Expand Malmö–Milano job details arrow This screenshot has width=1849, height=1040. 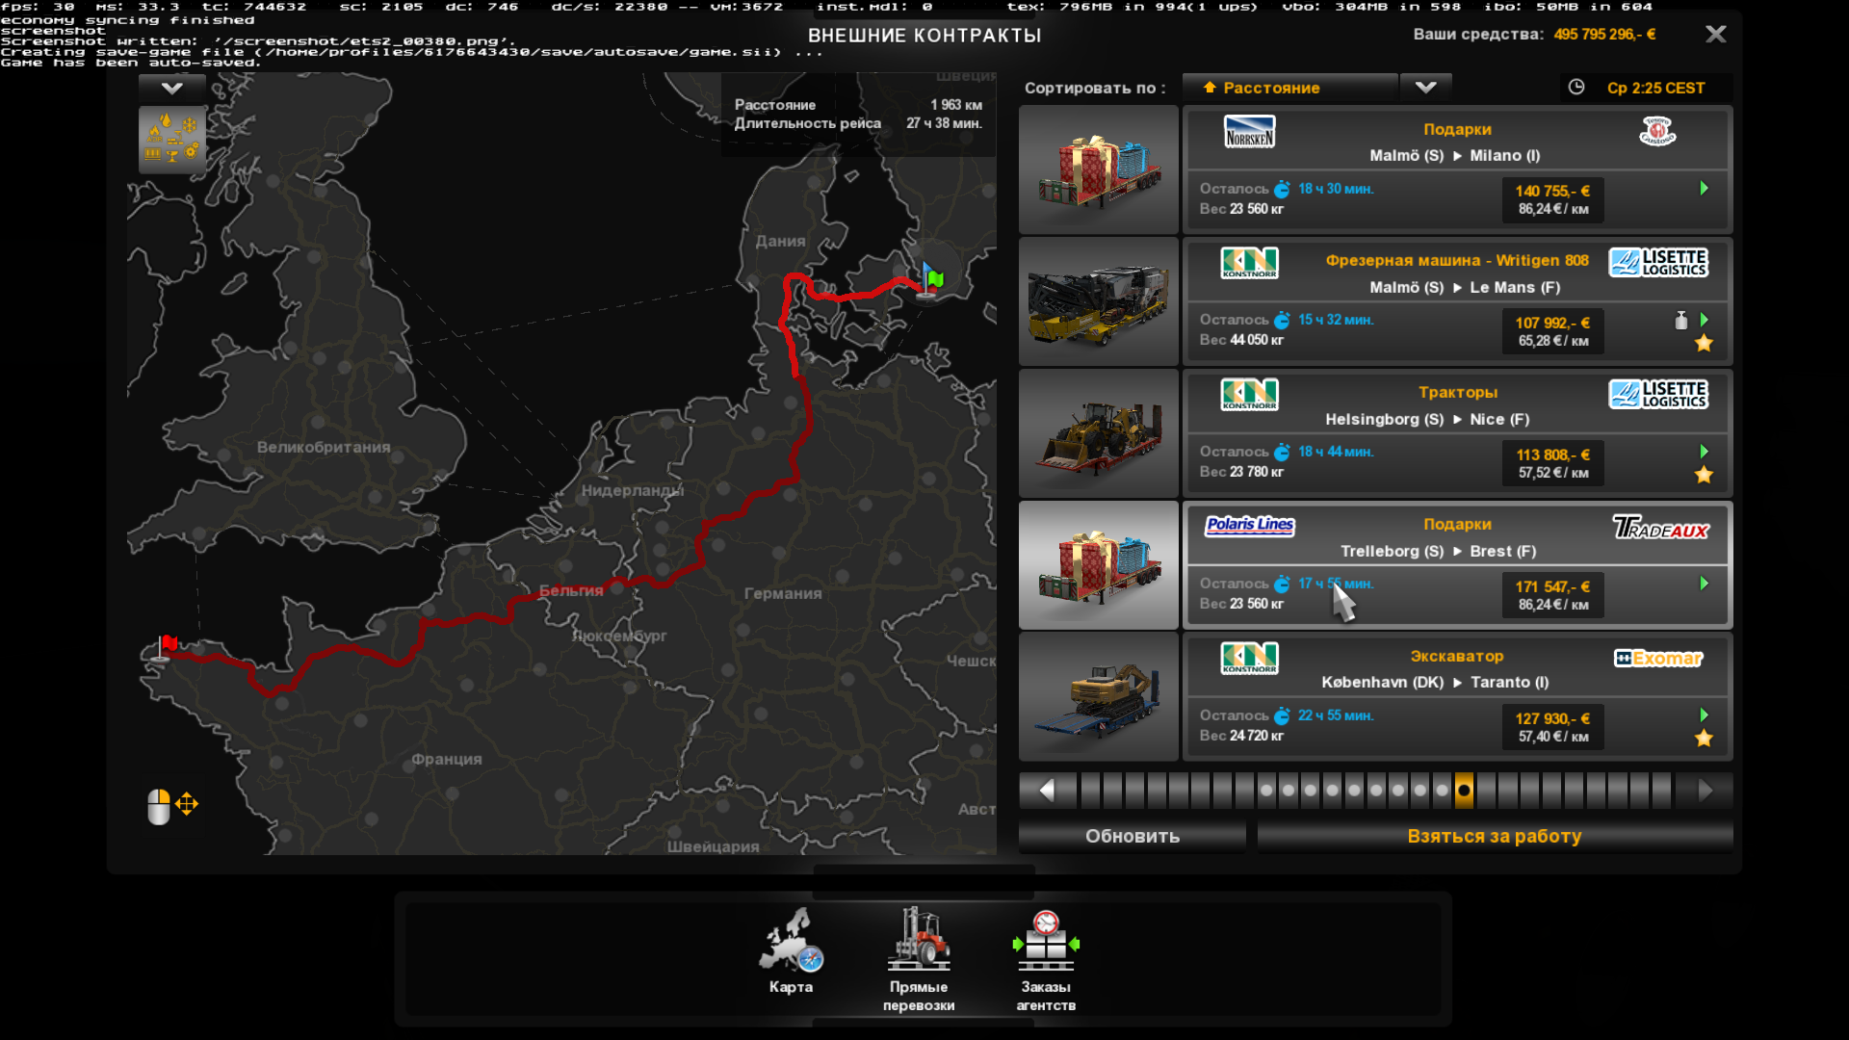click(x=1704, y=189)
